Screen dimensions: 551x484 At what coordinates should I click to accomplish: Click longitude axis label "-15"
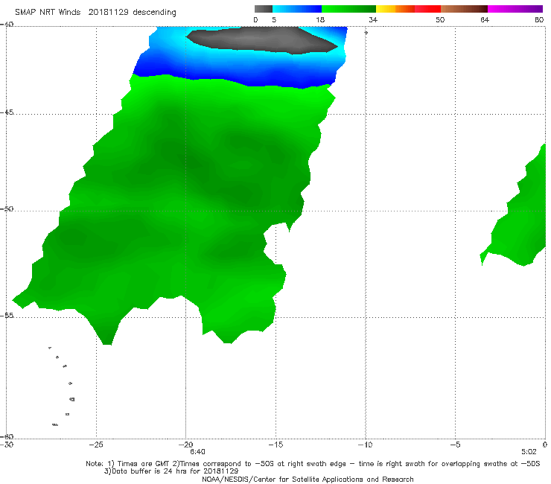275,445
